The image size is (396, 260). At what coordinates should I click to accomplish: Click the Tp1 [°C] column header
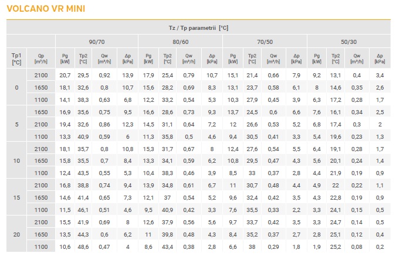pos(16,59)
